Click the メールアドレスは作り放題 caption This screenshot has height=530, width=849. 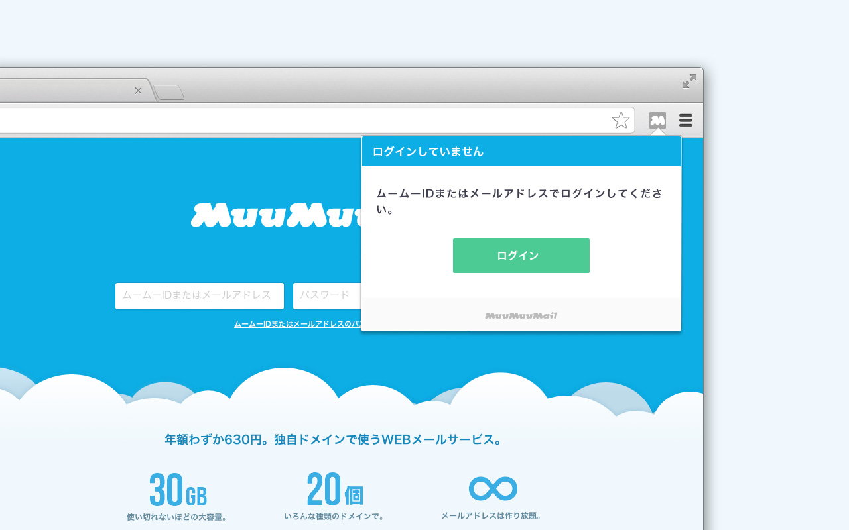[x=491, y=516]
